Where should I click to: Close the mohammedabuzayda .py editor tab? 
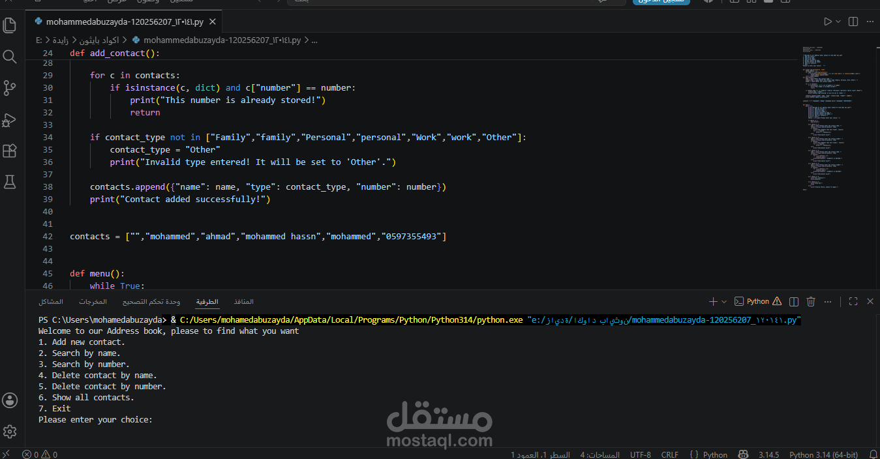213,22
